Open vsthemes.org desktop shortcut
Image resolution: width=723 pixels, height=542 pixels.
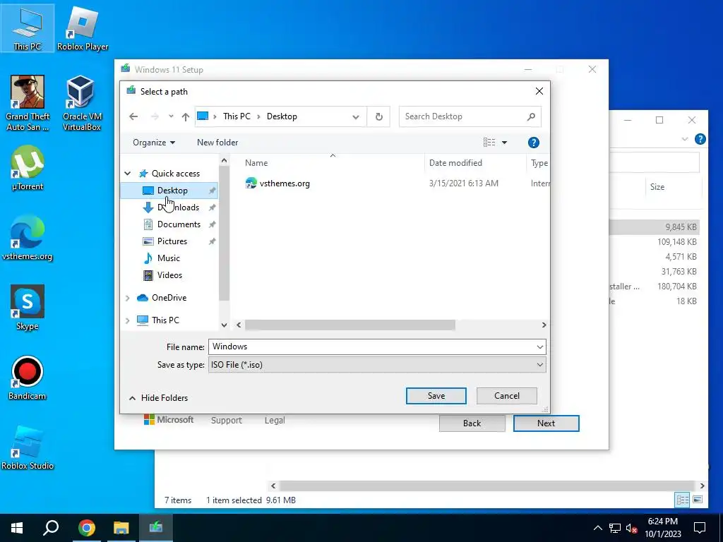click(28, 237)
